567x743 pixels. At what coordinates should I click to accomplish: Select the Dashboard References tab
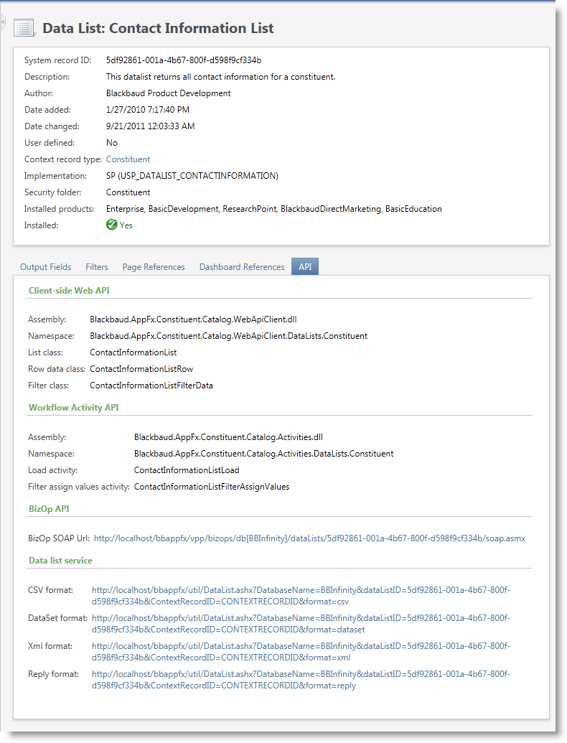(x=242, y=267)
